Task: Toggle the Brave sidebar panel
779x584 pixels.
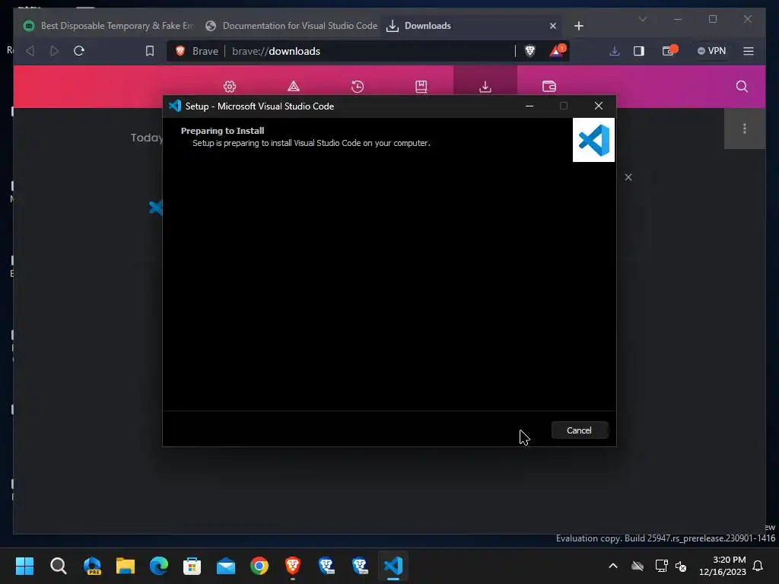Action: click(639, 51)
